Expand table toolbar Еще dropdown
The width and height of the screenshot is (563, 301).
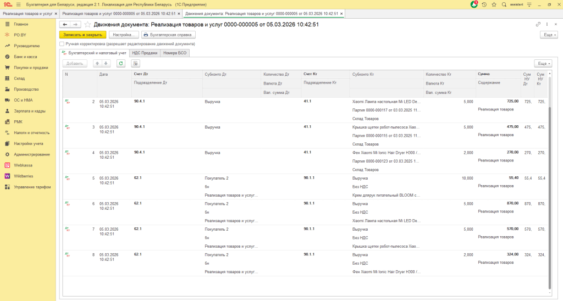(543, 64)
